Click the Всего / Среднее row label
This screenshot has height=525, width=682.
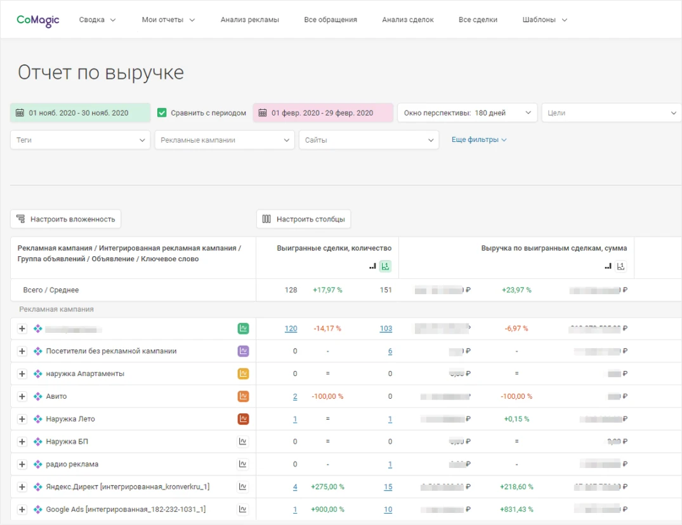coord(51,290)
